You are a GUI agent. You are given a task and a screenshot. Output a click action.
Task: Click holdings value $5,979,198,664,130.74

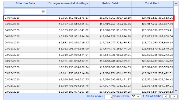[74, 67]
